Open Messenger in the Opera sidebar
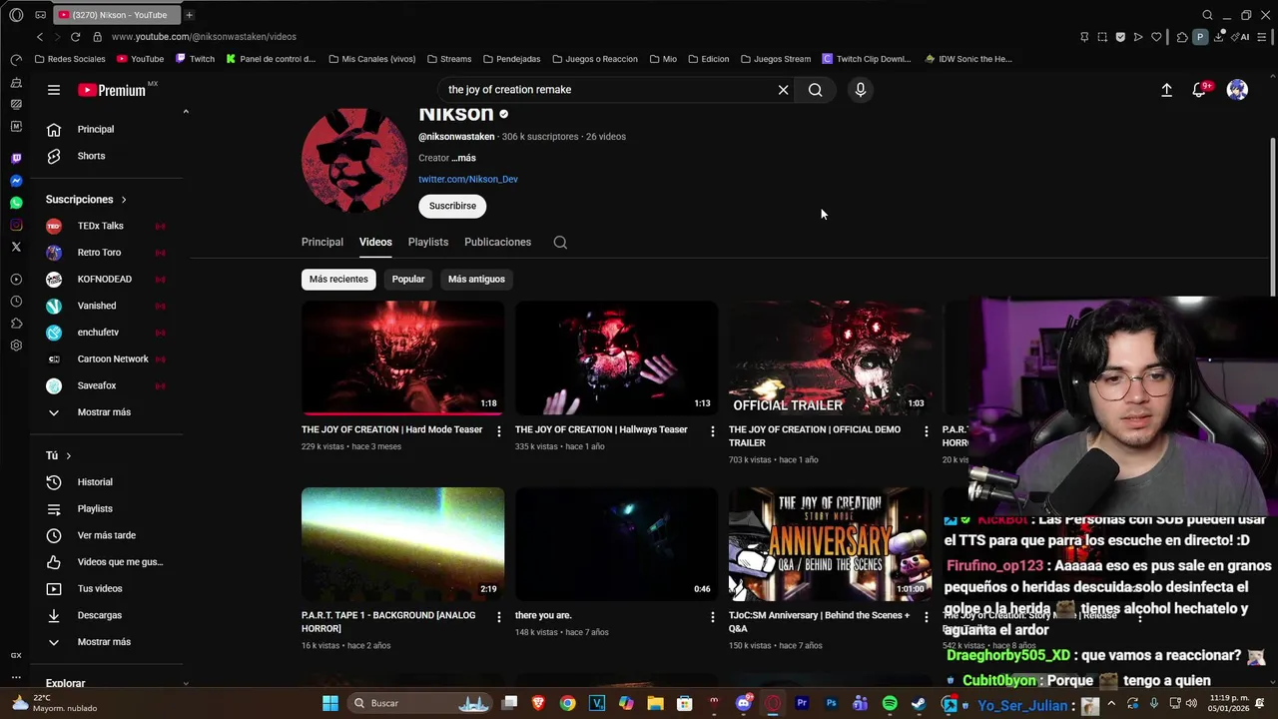This screenshot has height=719, width=1278. 16,181
